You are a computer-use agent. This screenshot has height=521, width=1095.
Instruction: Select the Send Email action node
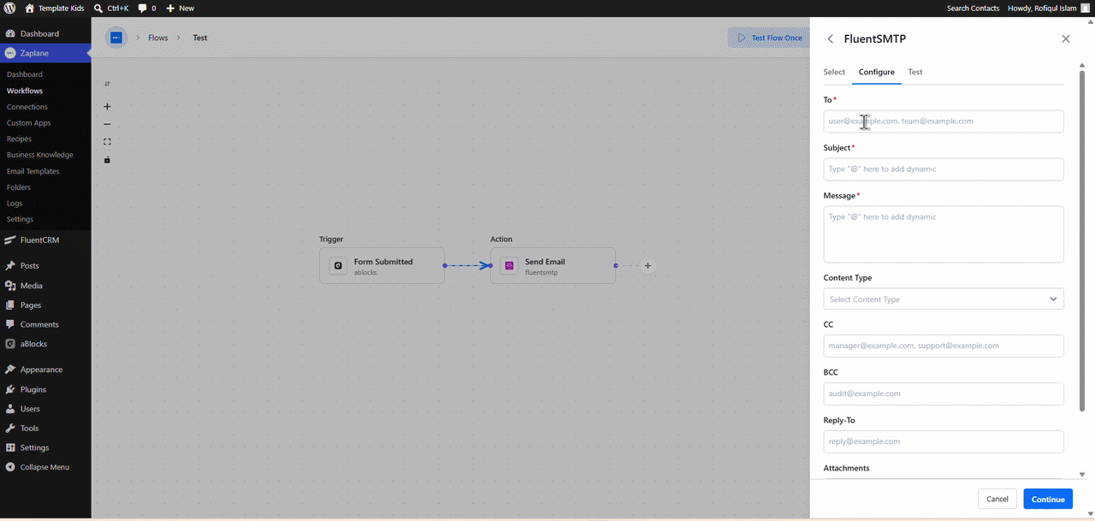(553, 266)
